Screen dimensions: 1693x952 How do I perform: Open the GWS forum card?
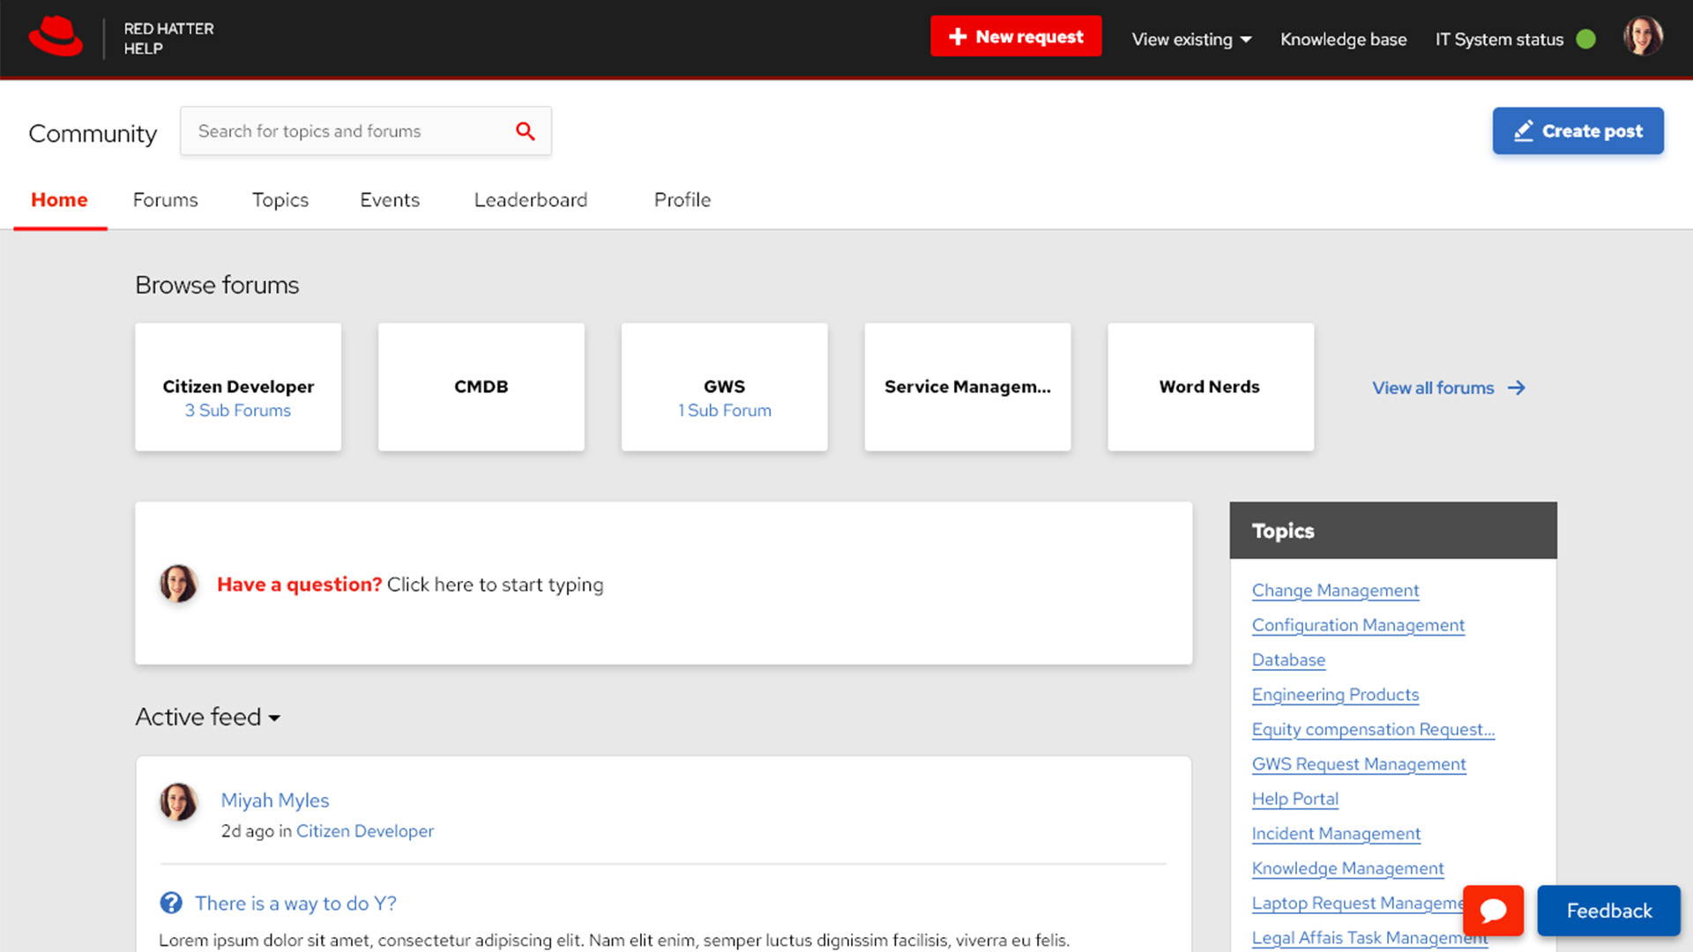pos(725,387)
